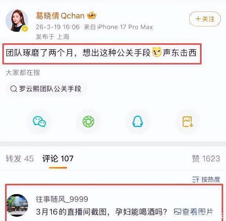
Task: Share post via WeChat icon
Action: tap(39, 122)
